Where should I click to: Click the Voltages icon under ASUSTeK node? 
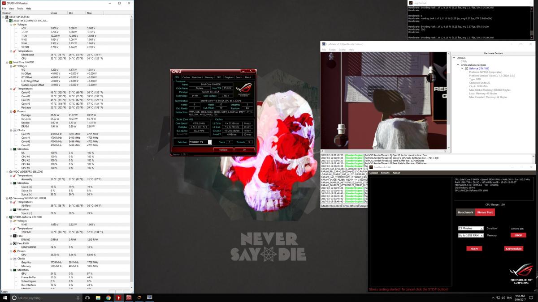[x=14, y=25]
